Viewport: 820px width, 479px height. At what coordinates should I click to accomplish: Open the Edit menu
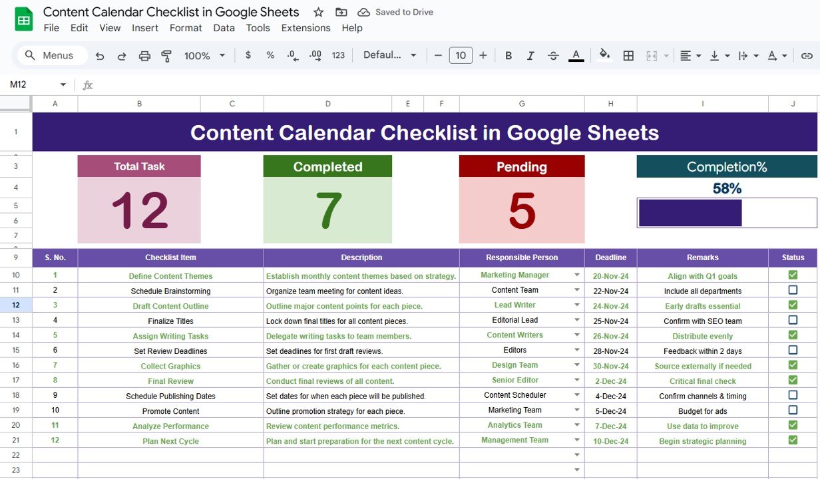[x=79, y=28]
